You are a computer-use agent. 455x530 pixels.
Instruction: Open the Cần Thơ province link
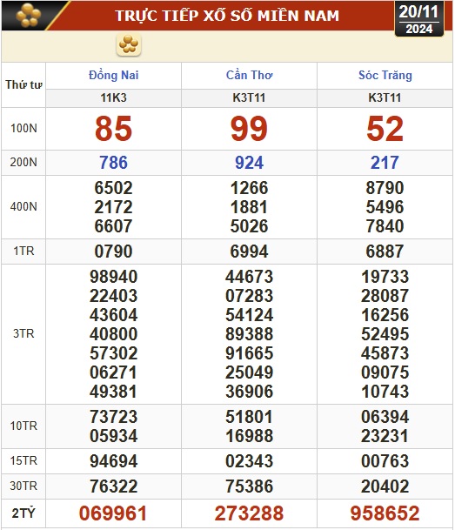click(x=249, y=75)
